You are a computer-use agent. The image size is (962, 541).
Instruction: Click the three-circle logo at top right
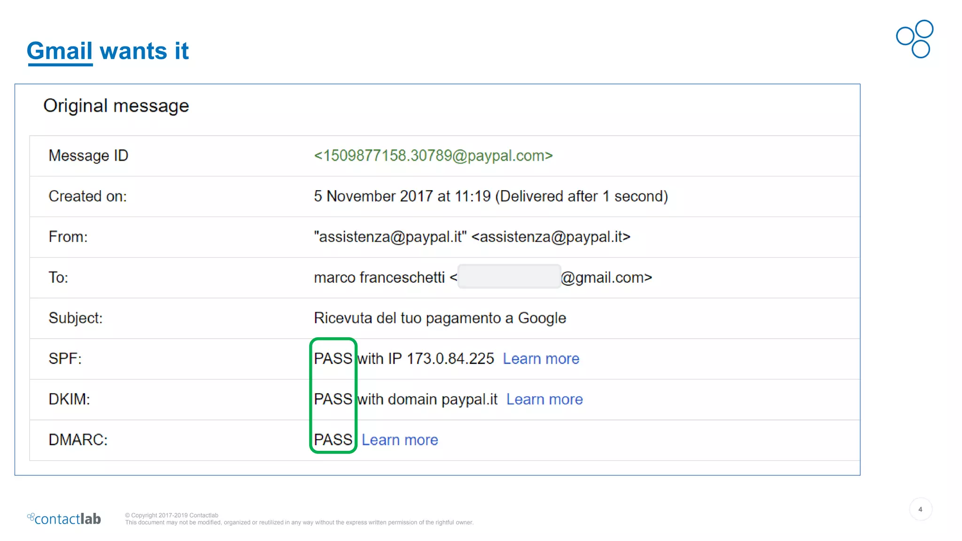click(915, 39)
